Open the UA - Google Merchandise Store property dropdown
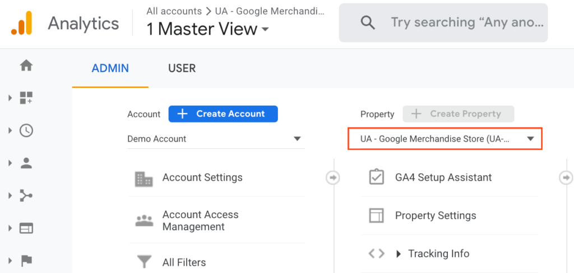This screenshot has height=273, width=574. [445, 139]
